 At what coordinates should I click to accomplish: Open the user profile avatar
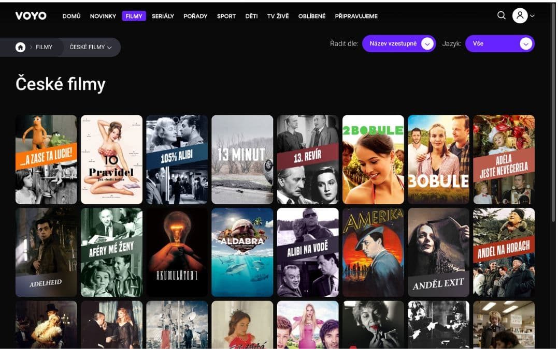[x=520, y=16]
